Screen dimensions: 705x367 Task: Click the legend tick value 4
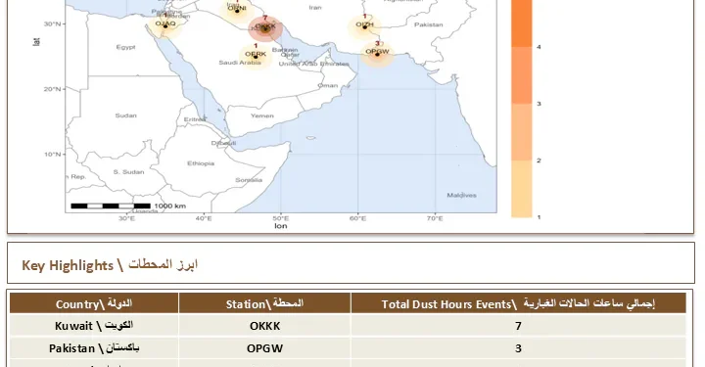click(x=539, y=47)
